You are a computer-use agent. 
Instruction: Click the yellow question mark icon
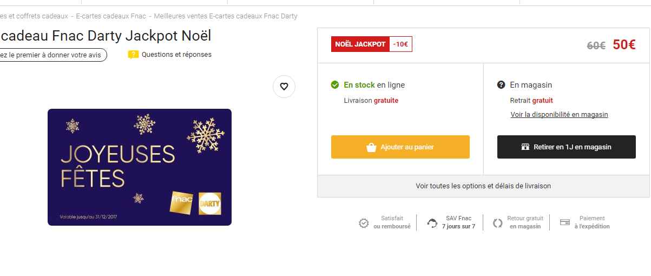point(133,55)
